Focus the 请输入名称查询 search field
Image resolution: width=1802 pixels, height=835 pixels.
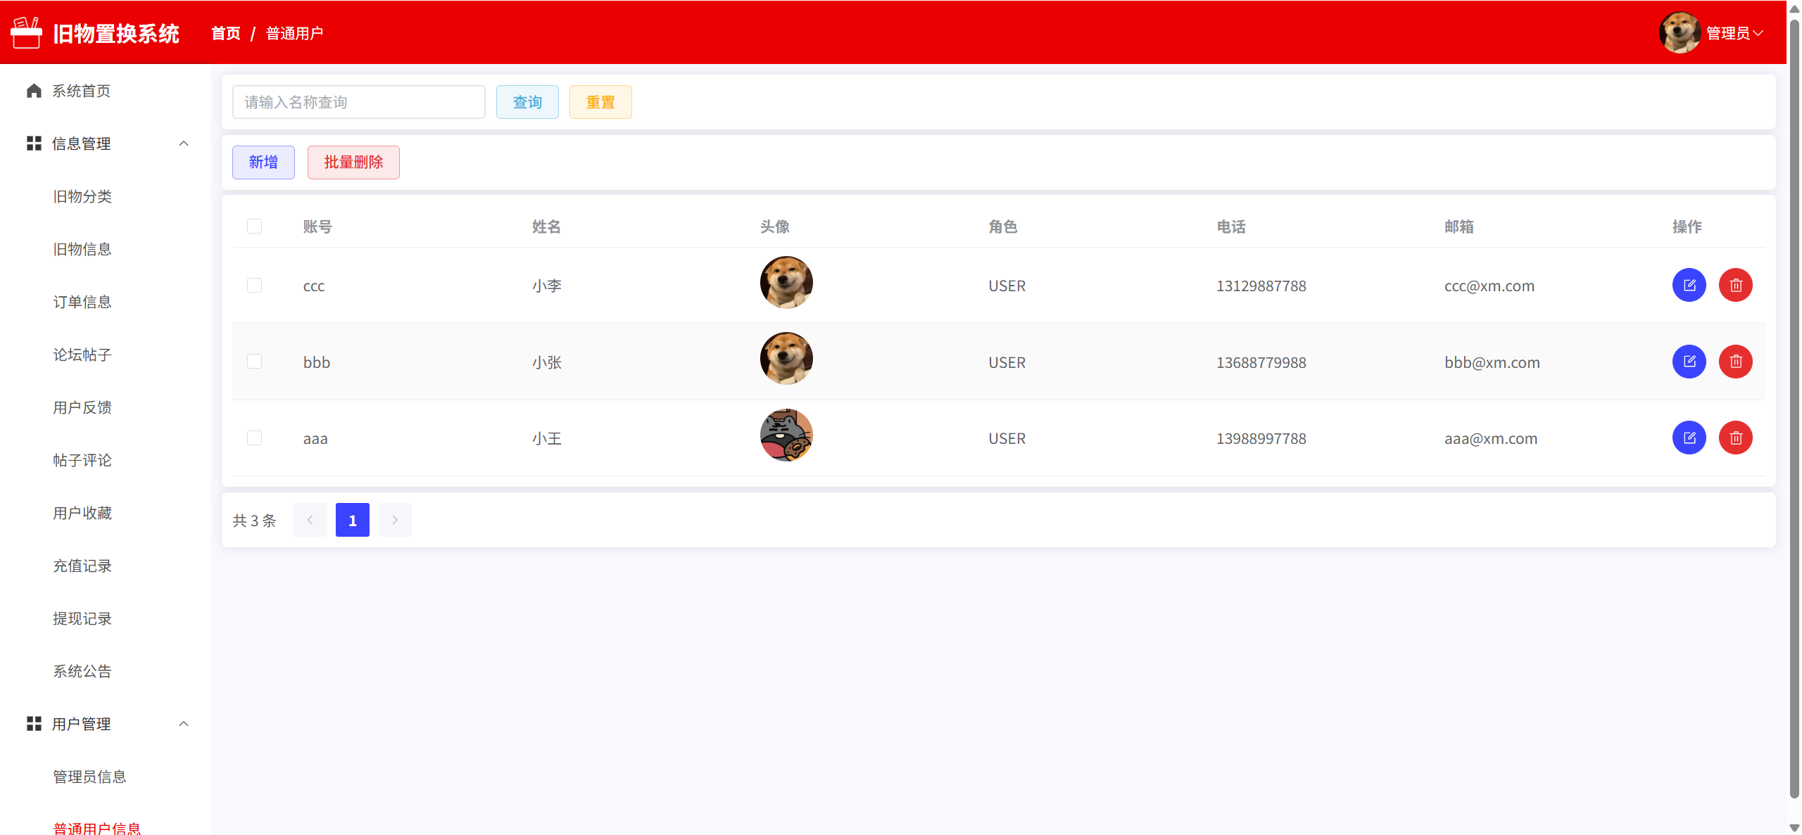tap(358, 103)
